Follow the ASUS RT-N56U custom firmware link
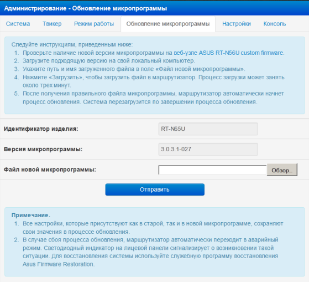 229,53
